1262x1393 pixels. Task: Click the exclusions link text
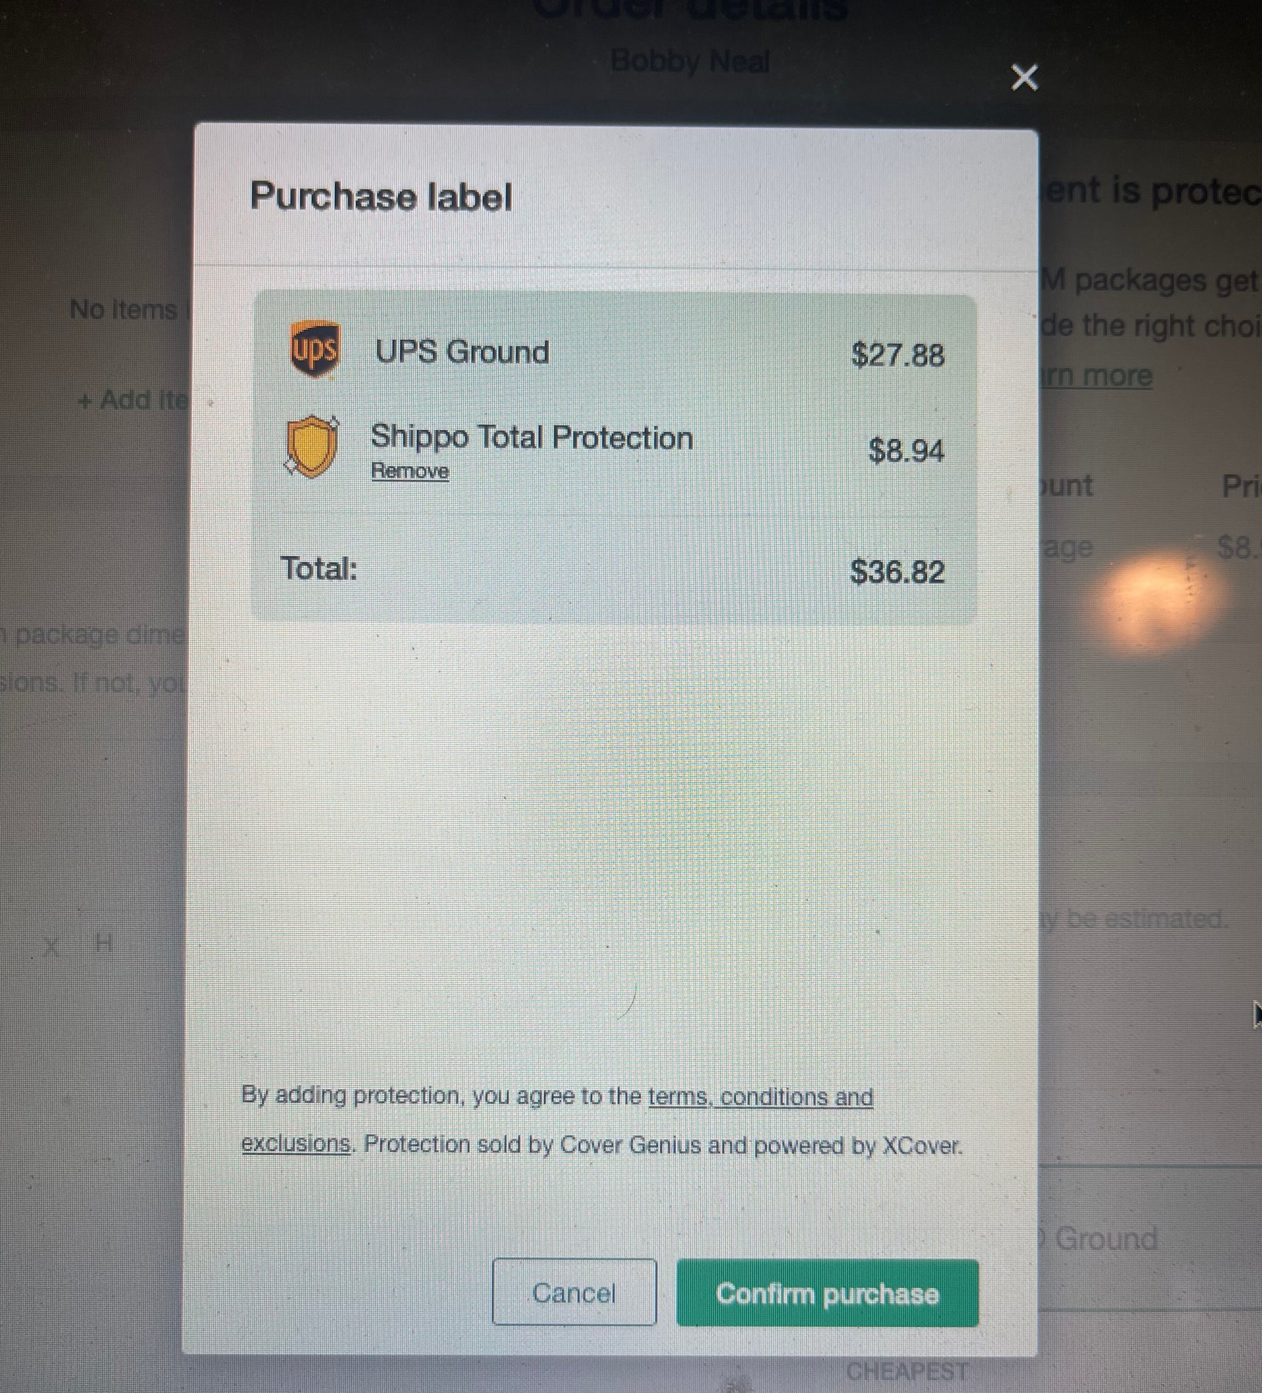point(297,1143)
